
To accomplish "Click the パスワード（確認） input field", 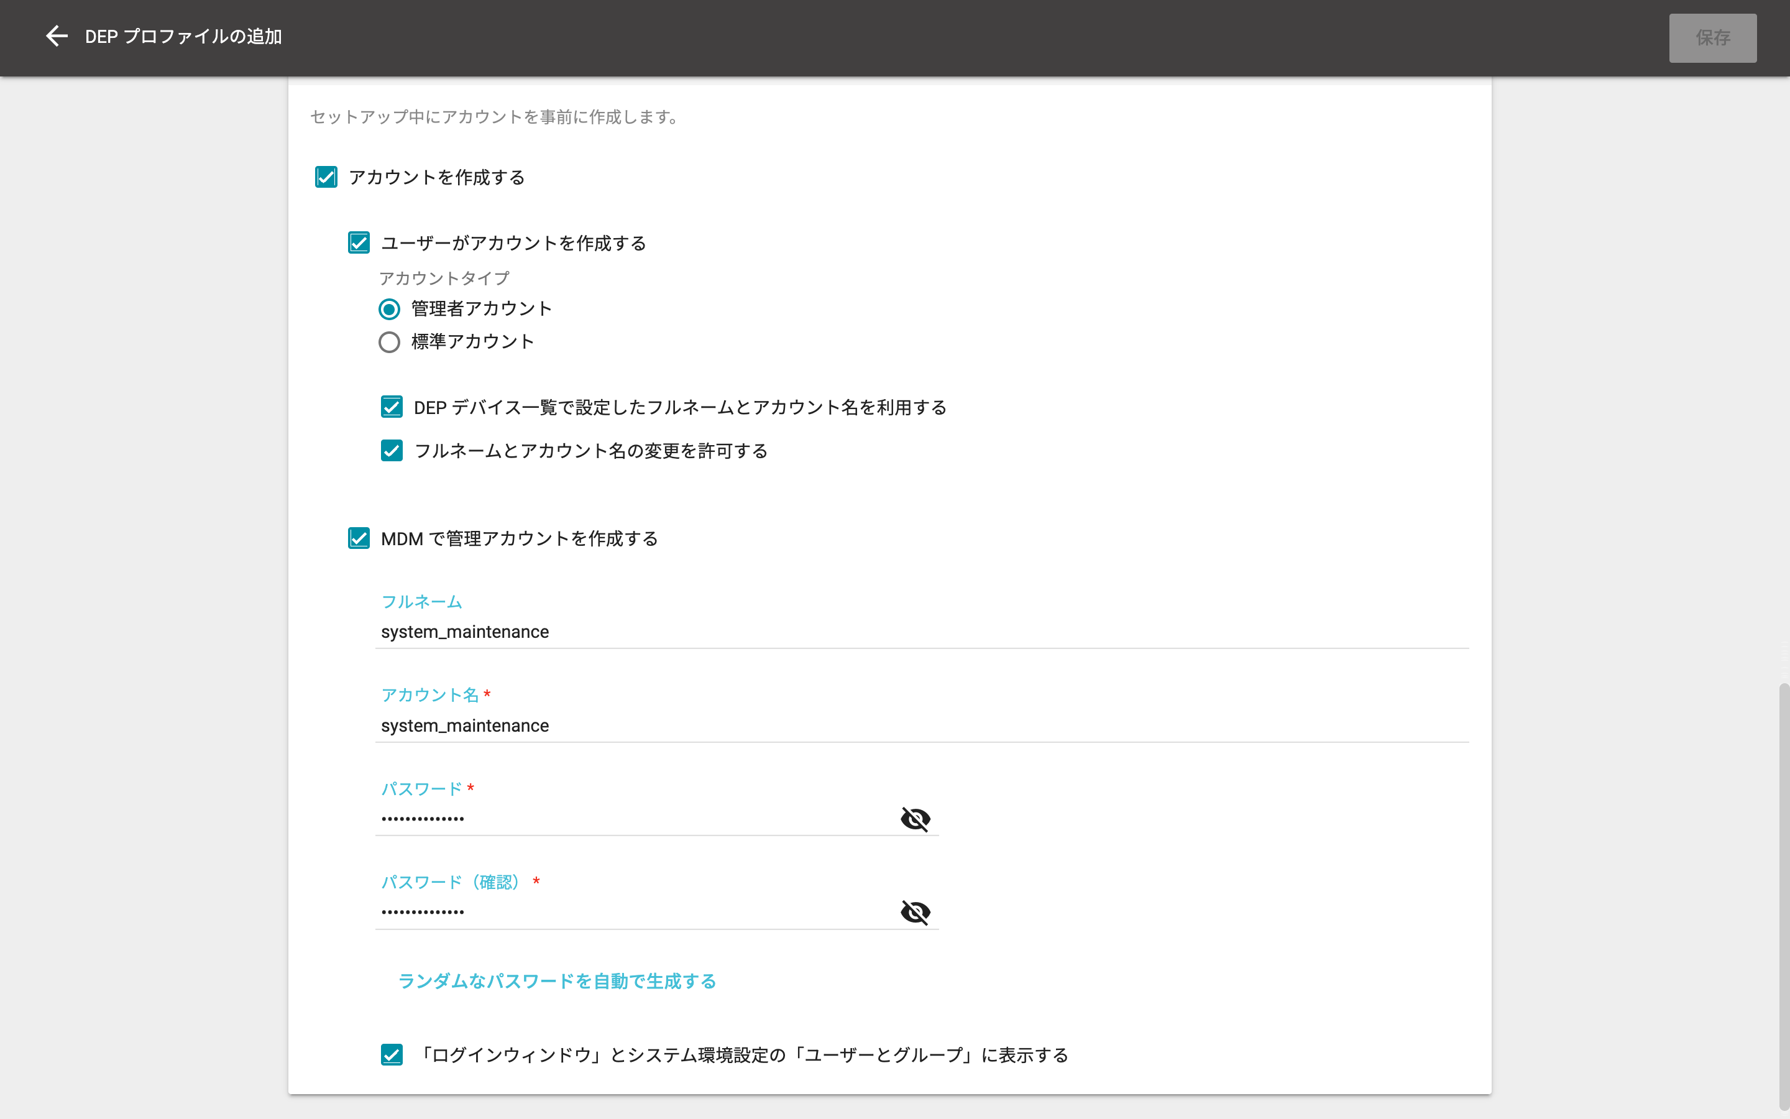I will 629,912.
